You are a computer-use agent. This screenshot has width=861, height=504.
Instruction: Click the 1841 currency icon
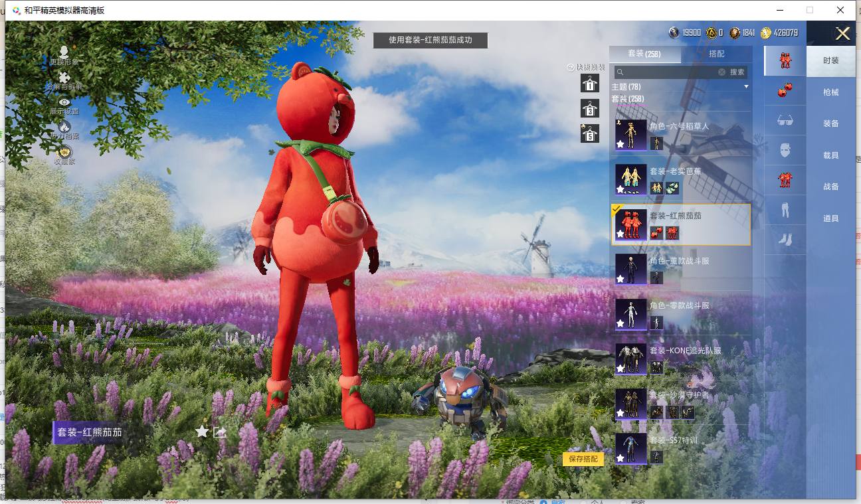(734, 33)
